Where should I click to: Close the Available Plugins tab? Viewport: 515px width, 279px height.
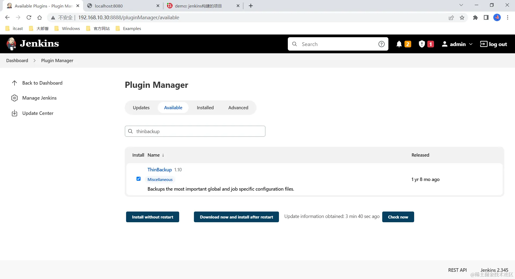pos(78,6)
